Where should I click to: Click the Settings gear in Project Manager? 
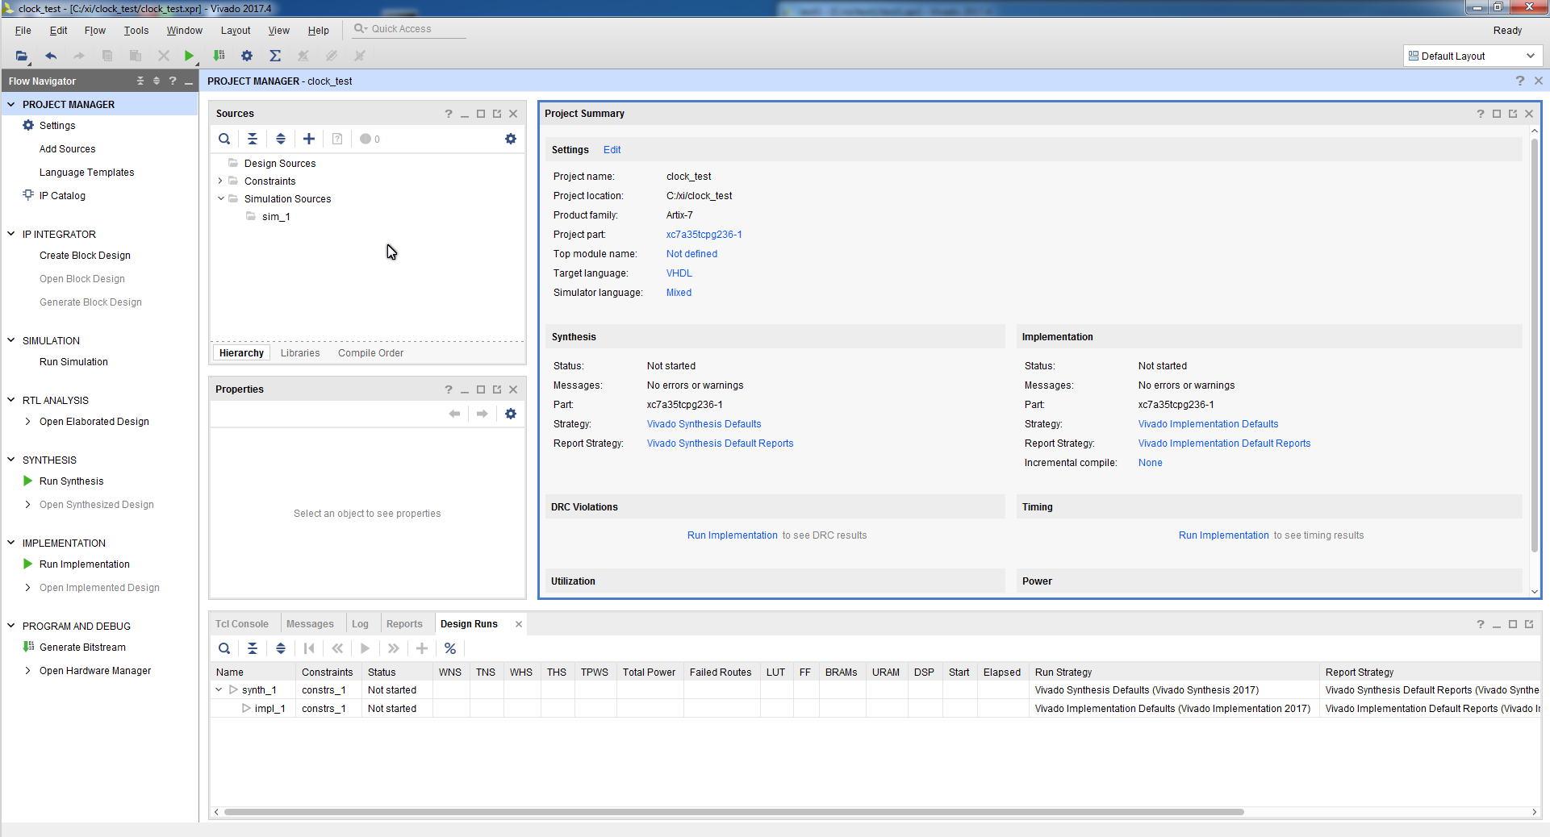(28, 125)
